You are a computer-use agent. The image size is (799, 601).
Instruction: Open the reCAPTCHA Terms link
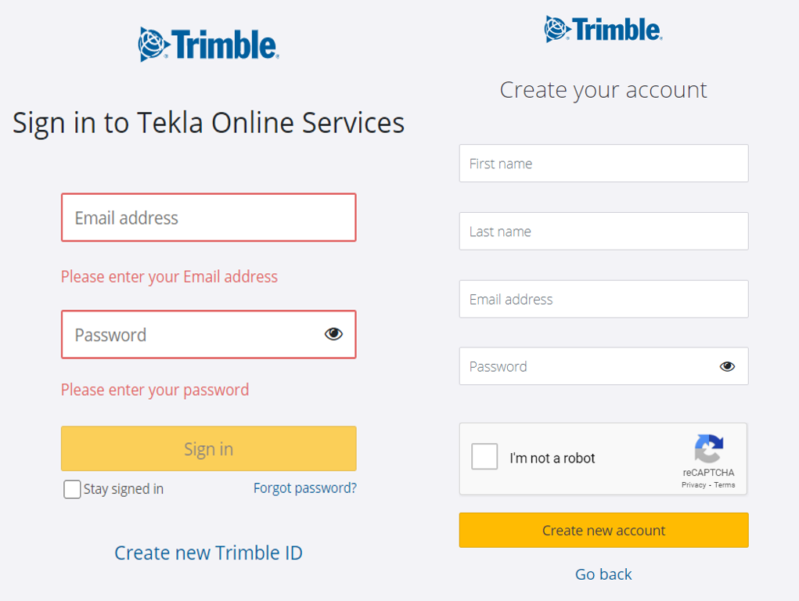click(725, 485)
